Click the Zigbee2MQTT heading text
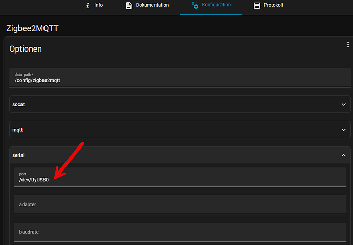Screen dimensions: 353x245 [32, 28]
